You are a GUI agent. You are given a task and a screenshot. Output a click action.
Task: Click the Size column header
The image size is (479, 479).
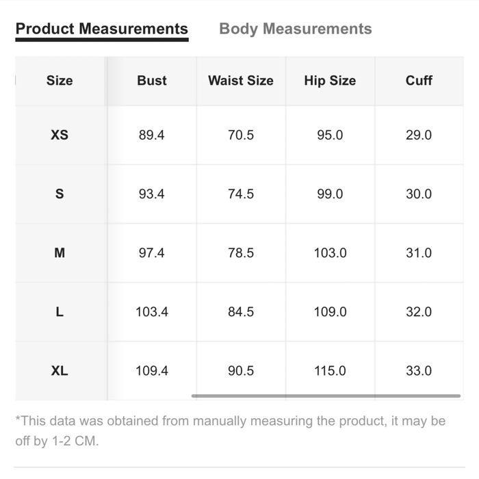click(60, 81)
